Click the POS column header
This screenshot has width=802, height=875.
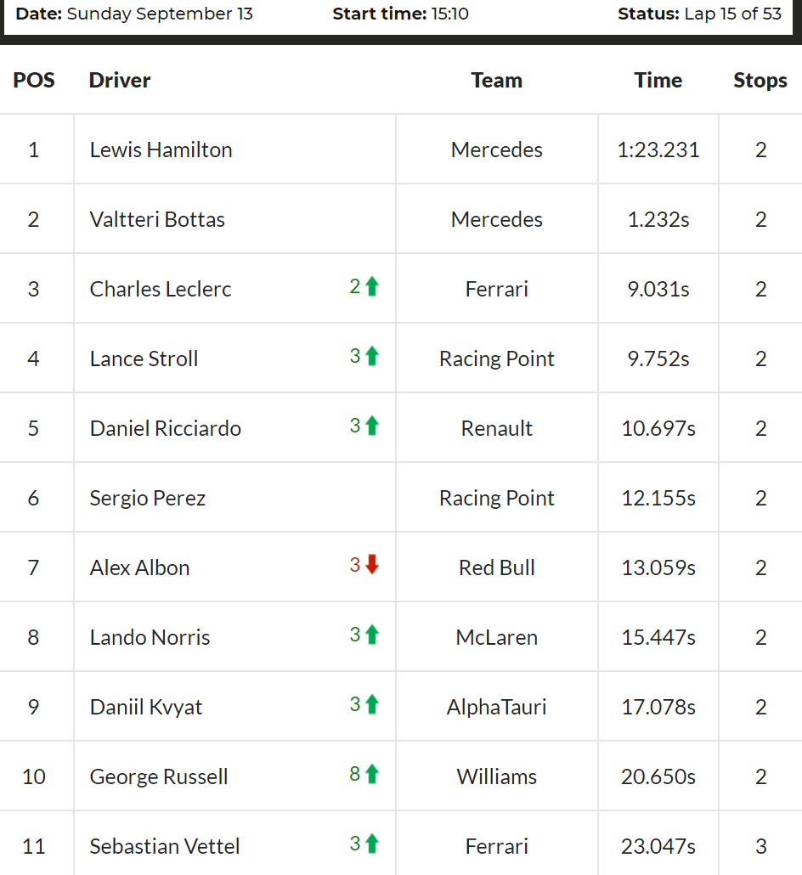pos(34,81)
